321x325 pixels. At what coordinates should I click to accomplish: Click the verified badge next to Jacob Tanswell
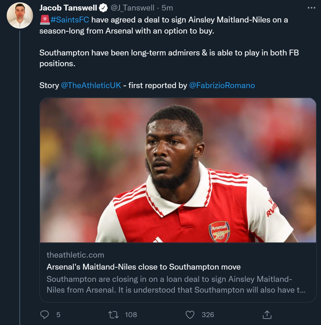tap(103, 8)
